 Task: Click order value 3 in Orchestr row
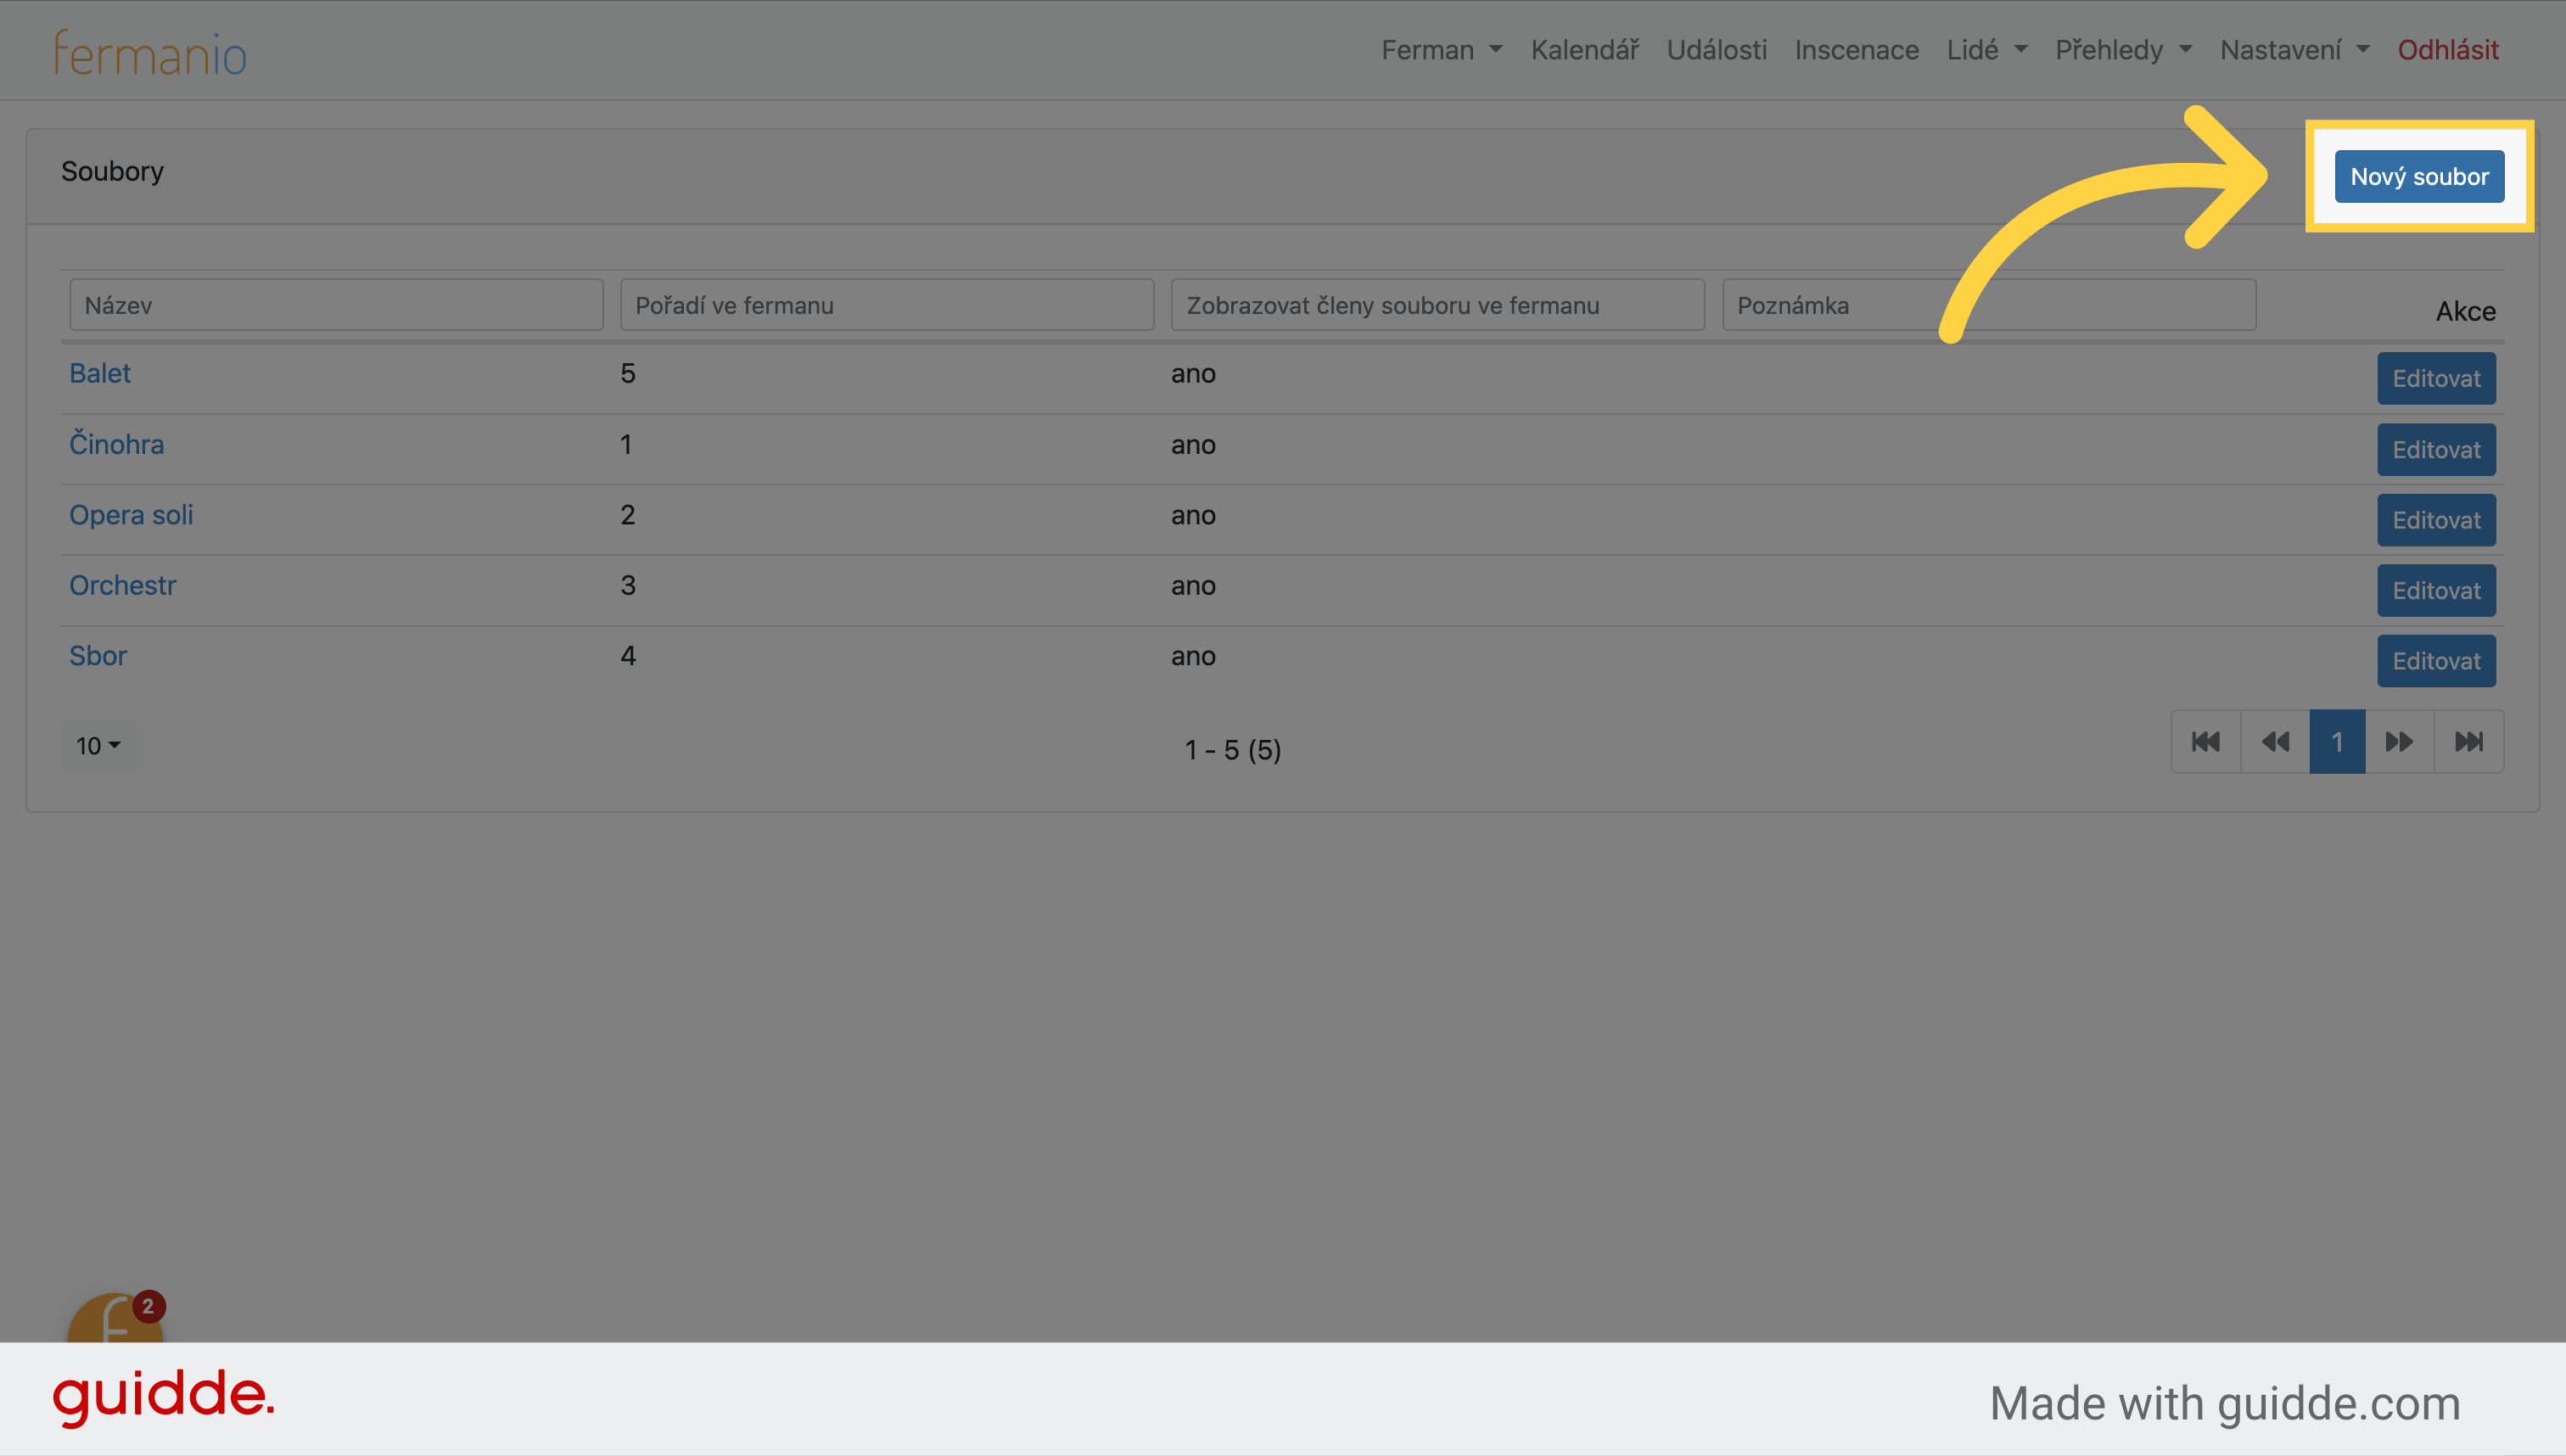coord(628,585)
